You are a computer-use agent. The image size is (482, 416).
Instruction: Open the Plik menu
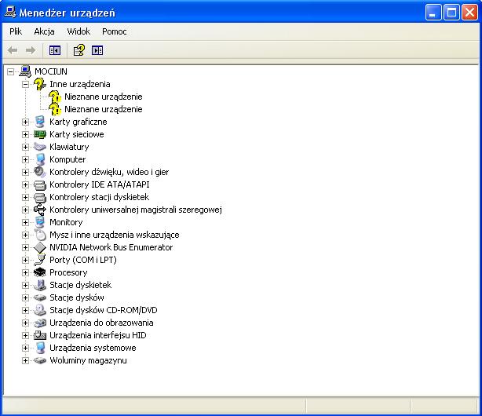(16, 31)
